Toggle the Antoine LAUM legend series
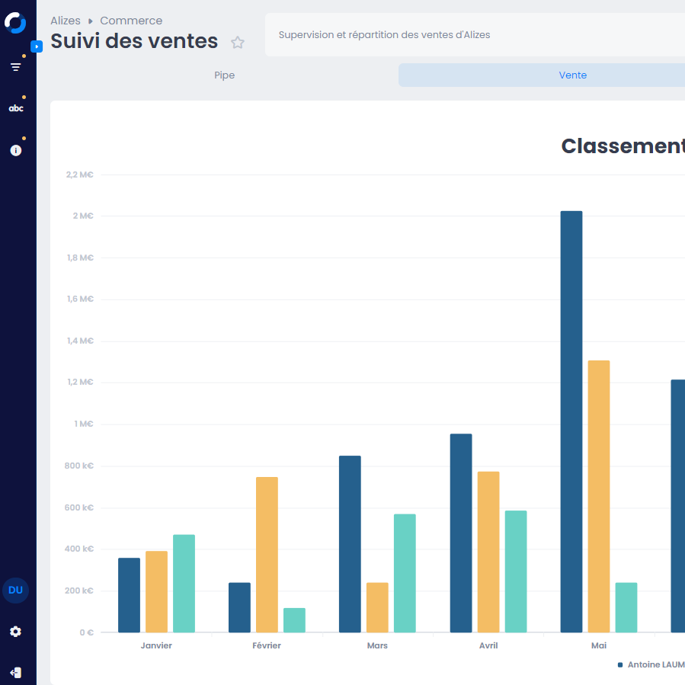The image size is (685, 685). pos(651,665)
